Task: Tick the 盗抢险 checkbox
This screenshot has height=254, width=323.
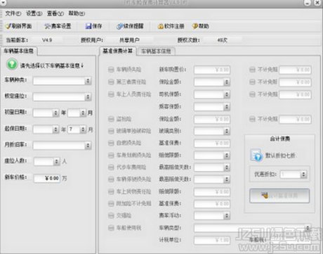Action: click(x=111, y=119)
